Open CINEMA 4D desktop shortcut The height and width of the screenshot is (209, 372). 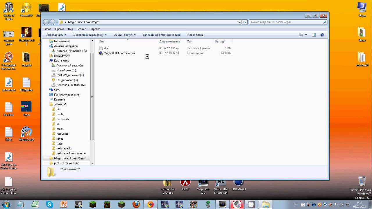click(x=238, y=185)
